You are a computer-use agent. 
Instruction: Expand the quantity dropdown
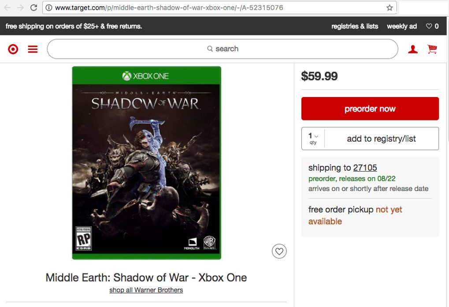point(313,139)
